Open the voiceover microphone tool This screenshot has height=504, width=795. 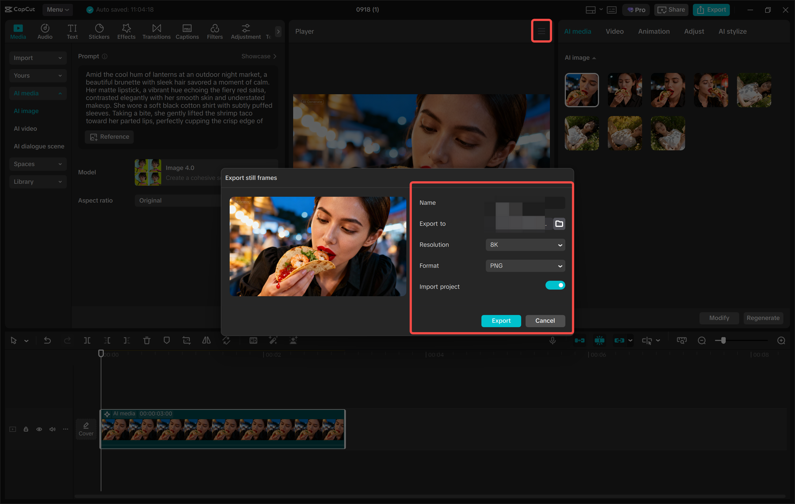553,340
